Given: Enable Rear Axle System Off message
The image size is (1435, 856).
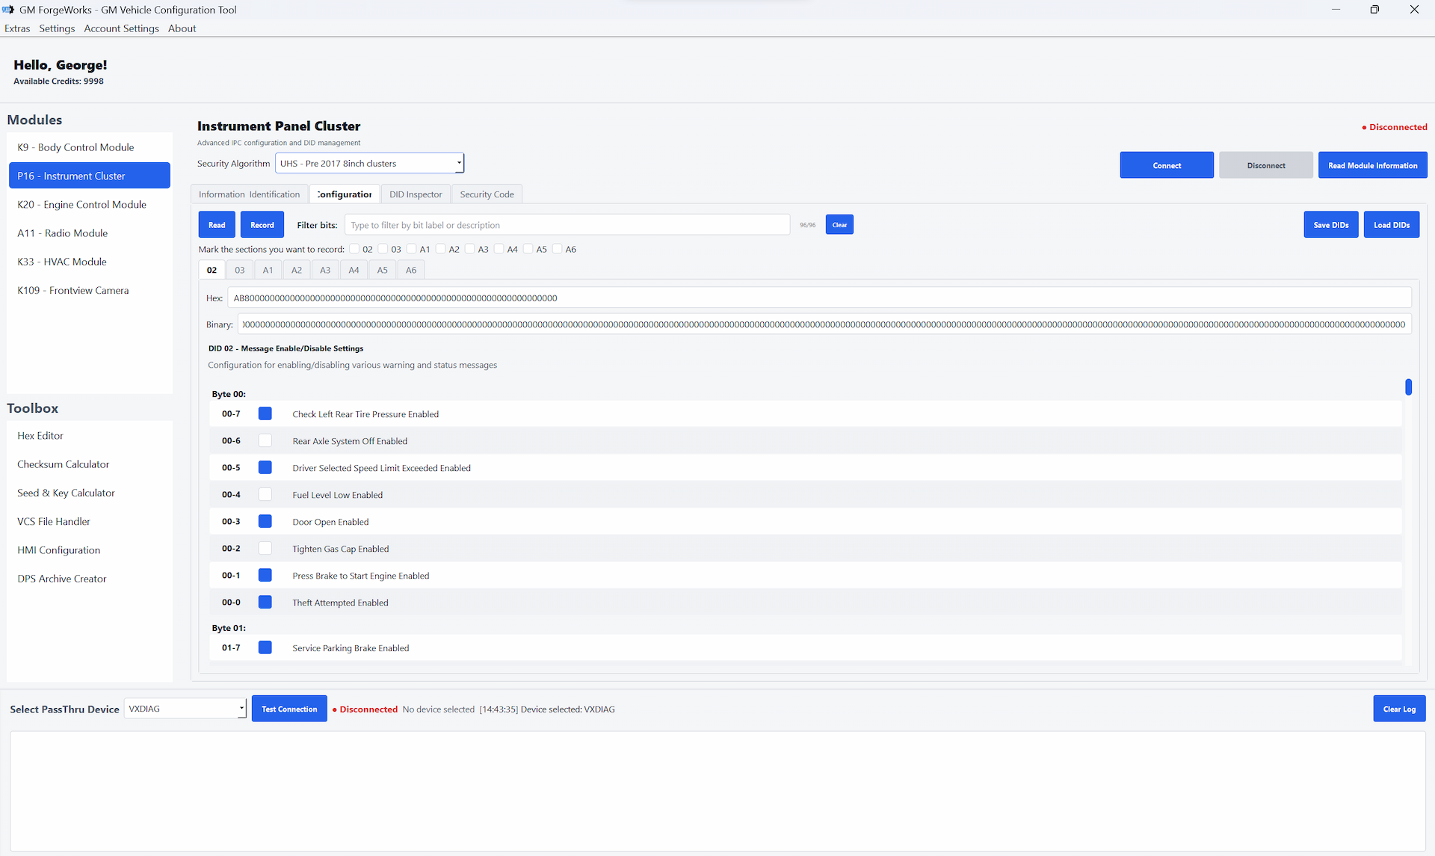Looking at the screenshot, I should click(265, 440).
